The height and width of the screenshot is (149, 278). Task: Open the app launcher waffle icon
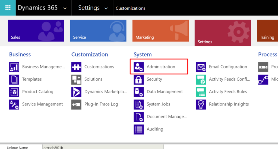click(8, 8)
